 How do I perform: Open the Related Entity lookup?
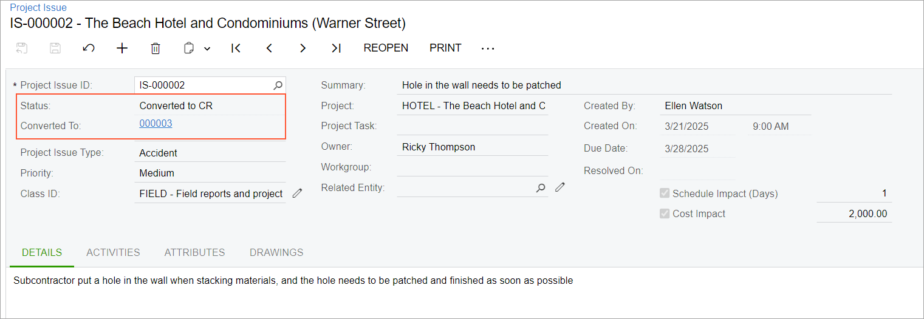tap(541, 188)
